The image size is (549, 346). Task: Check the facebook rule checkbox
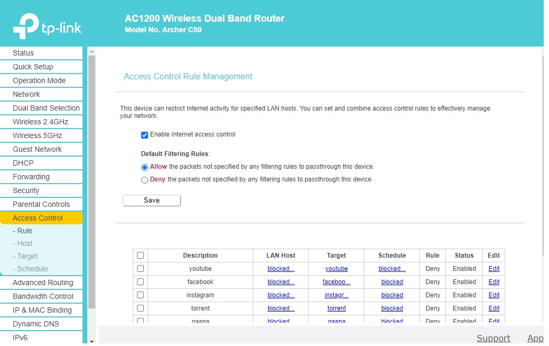point(140,282)
